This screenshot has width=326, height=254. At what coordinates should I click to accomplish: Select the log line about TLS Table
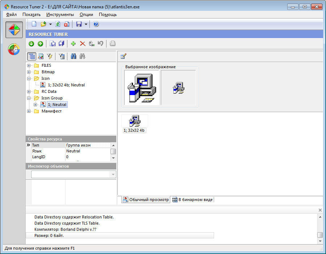tap(67, 223)
